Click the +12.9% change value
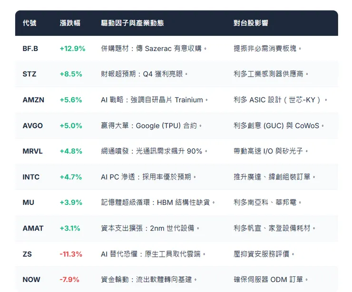 [x=72, y=49]
